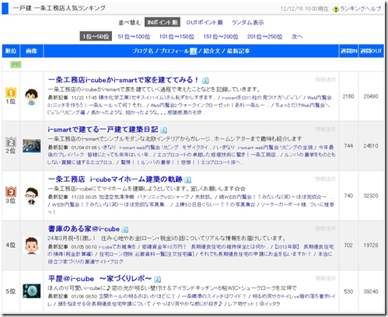Click 情報提供 in the 4位 row
Image resolution: width=388 pixels, height=317 pixels.
325,228
